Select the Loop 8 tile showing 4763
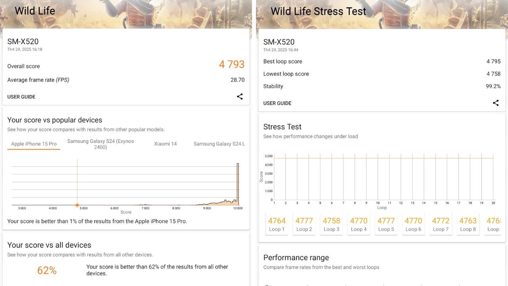 click(468, 224)
